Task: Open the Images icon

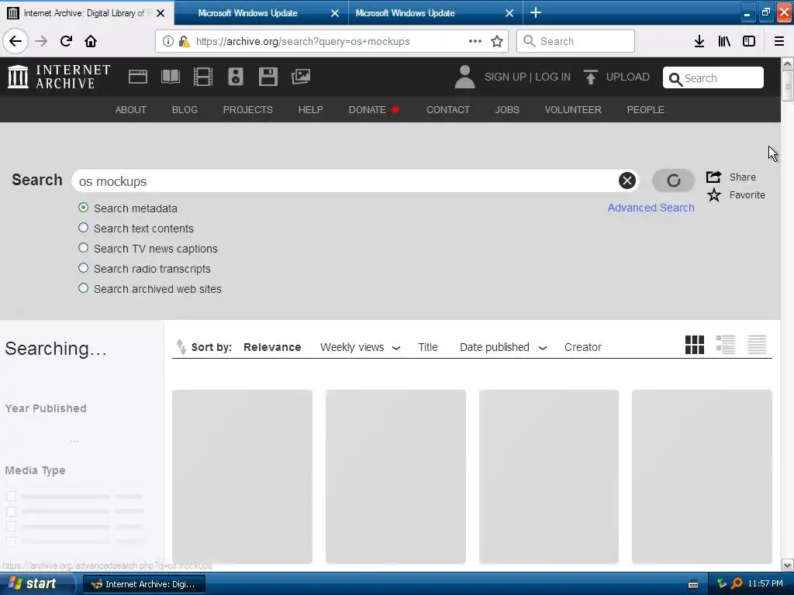Action: tap(301, 77)
